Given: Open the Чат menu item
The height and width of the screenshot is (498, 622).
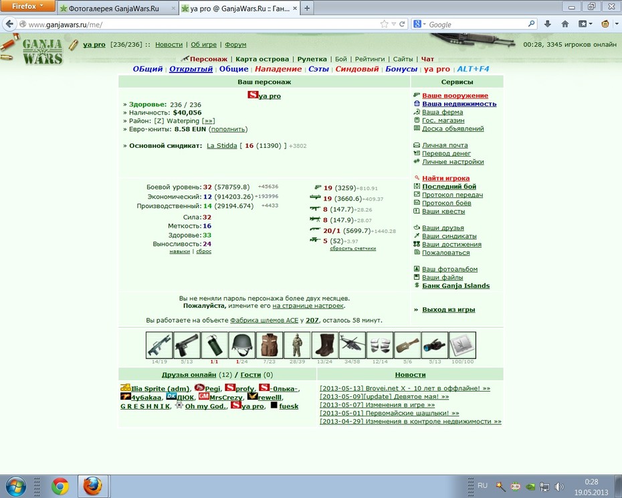Looking at the screenshot, I should [x=427, y=59].
